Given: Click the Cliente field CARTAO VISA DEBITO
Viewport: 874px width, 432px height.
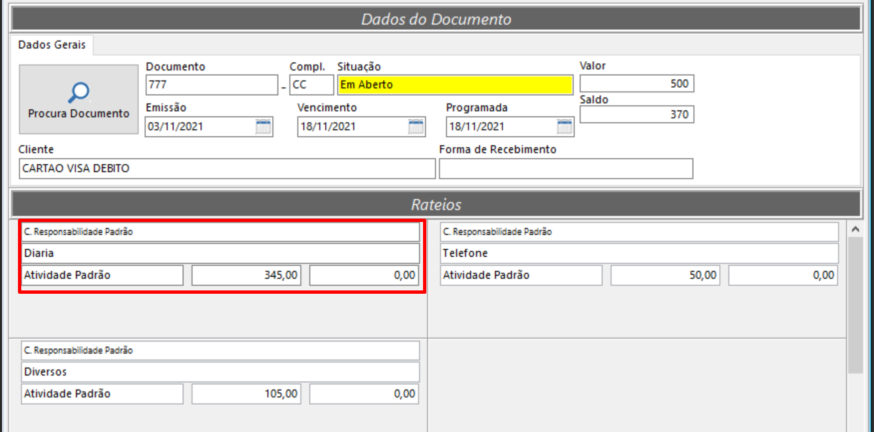Looking at the screenshot, I should click(x=227, y=169).
